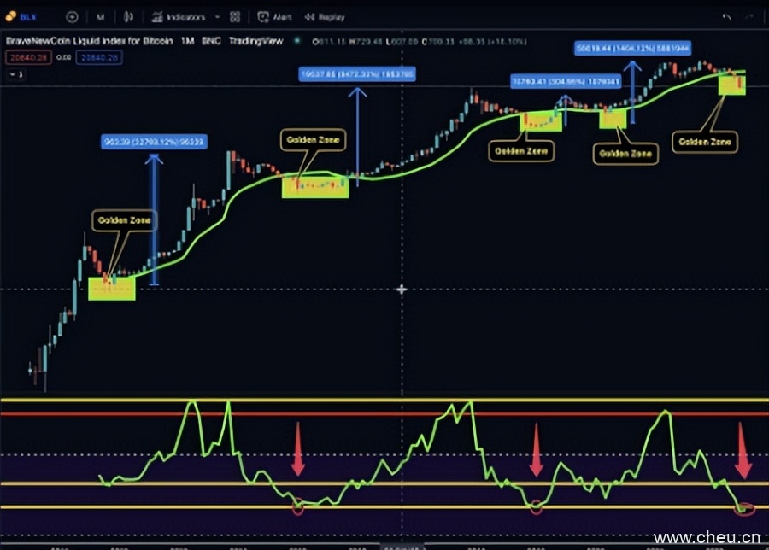Viewport: 769px width, 550px height.
Task: Select the rightmost Golden Zone callout label
Action: click(x=705, y=142)
